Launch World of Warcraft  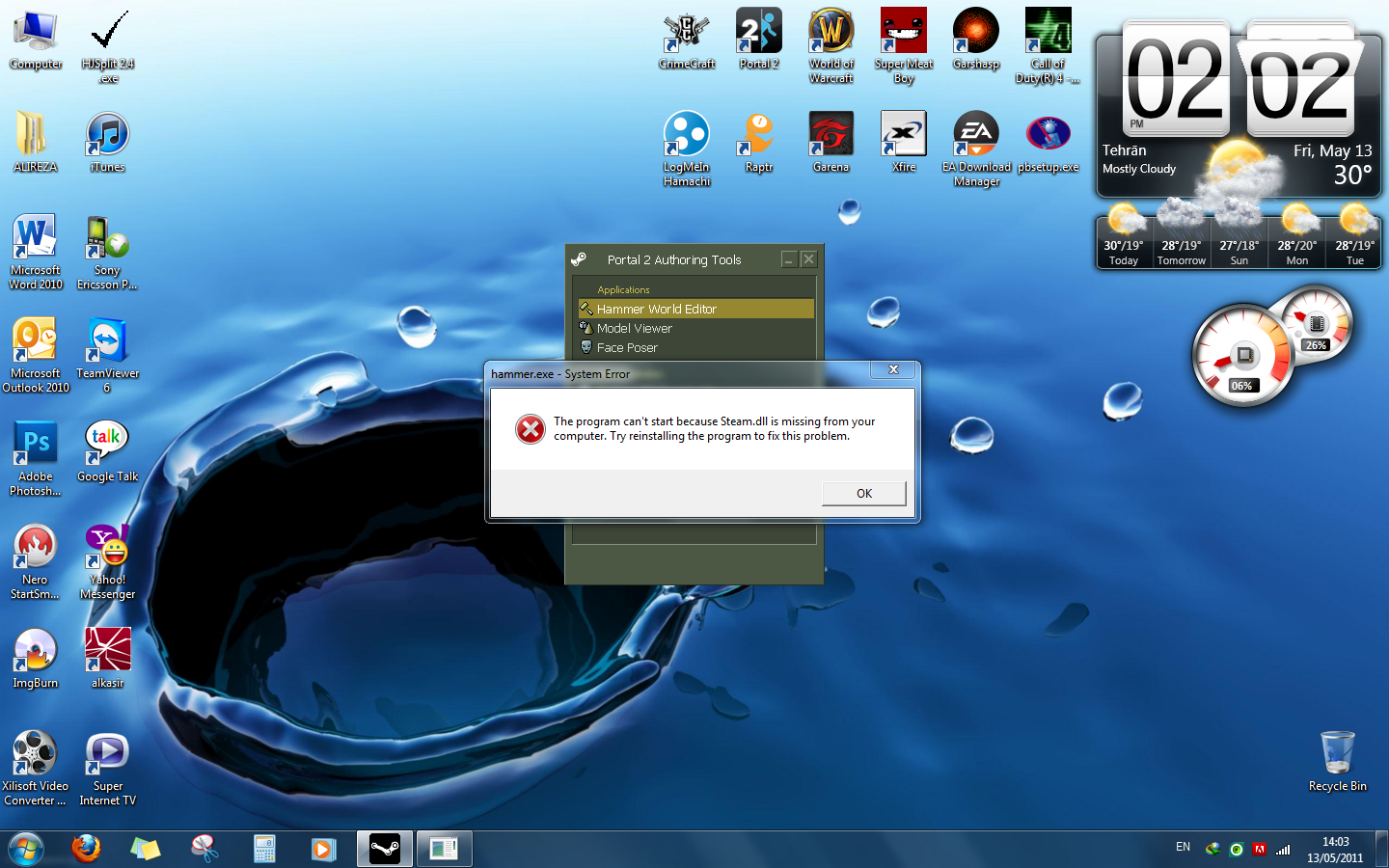point(831,29)
